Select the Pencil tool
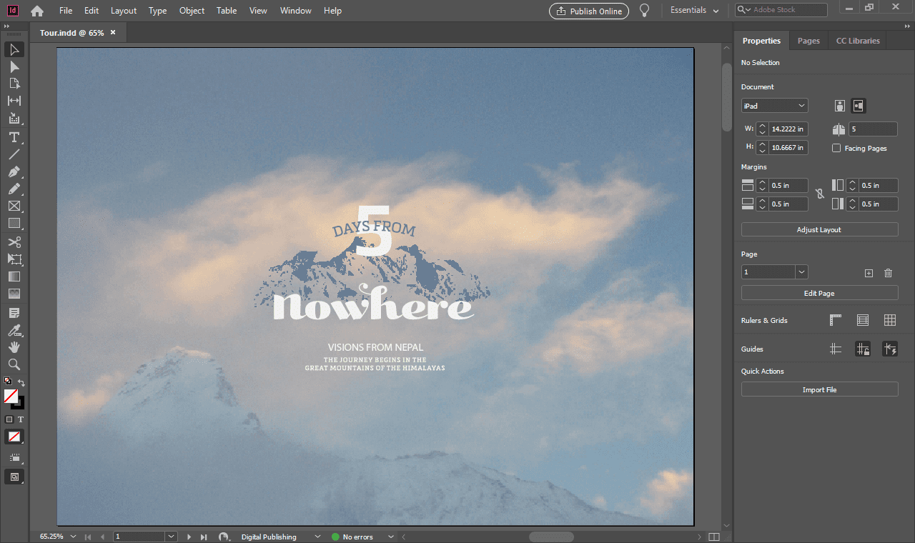Viewport: 915px width, 543px height. tap(14, 189)
